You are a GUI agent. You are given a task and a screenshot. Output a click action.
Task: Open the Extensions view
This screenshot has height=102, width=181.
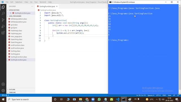click(3, 33)
